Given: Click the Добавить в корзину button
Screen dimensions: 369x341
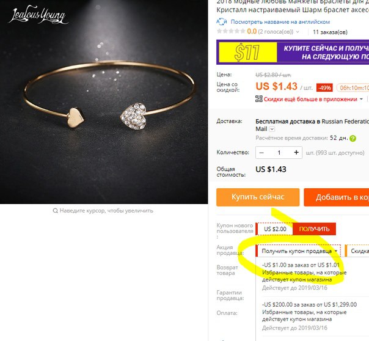Looking at the screenshot, I should [336, 197].
